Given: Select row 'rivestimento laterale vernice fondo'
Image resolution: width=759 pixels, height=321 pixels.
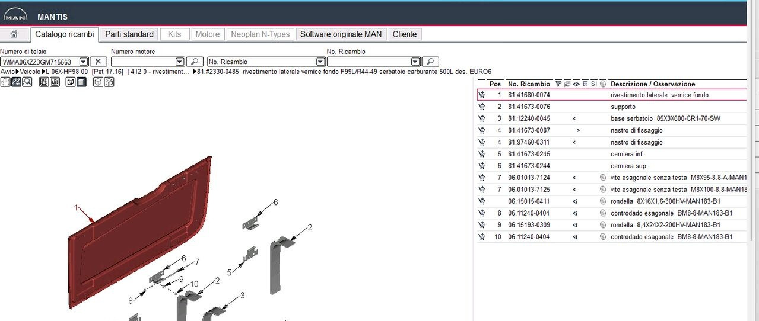Looking at the screenshot, I should [x=612, y=95].
